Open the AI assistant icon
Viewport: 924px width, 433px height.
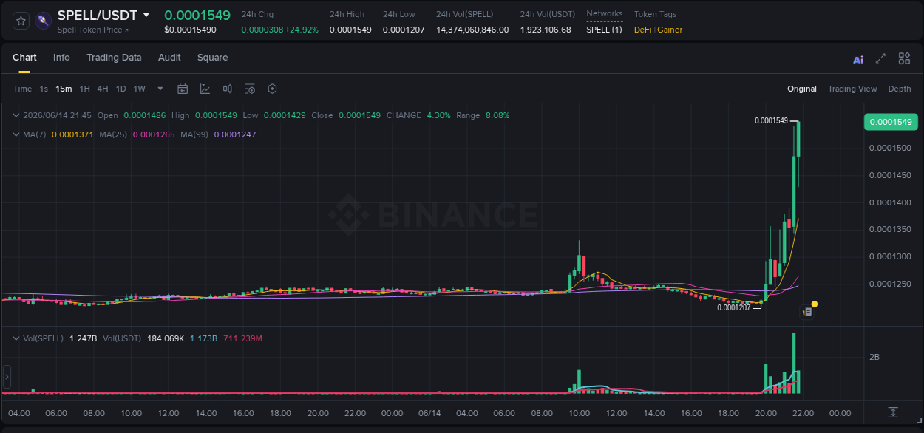(x=858, y=59)
